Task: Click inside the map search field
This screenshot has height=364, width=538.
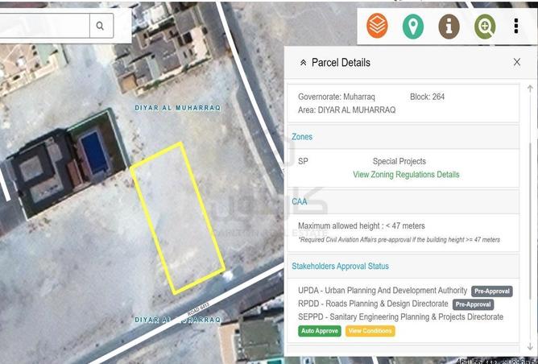Action: [44, 26]
